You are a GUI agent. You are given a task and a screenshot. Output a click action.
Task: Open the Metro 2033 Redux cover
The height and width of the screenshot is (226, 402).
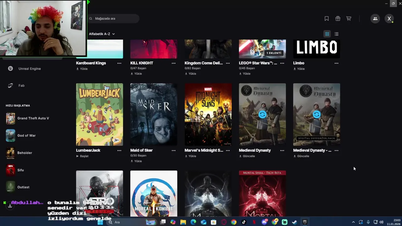coord(100,193)
